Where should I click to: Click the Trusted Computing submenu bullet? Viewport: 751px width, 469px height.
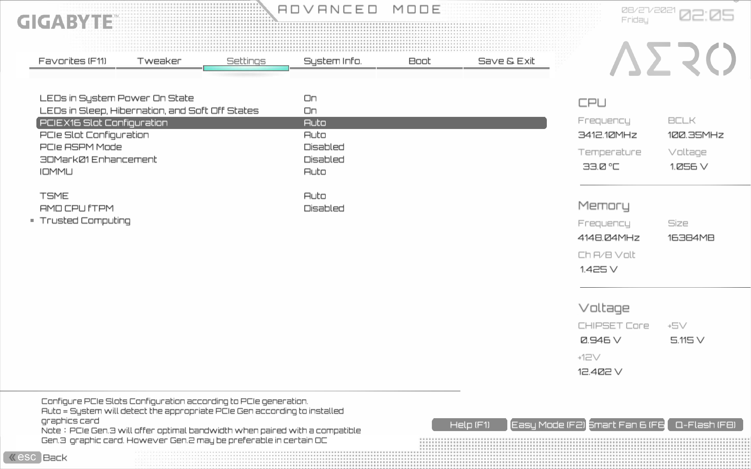[32, 220]
